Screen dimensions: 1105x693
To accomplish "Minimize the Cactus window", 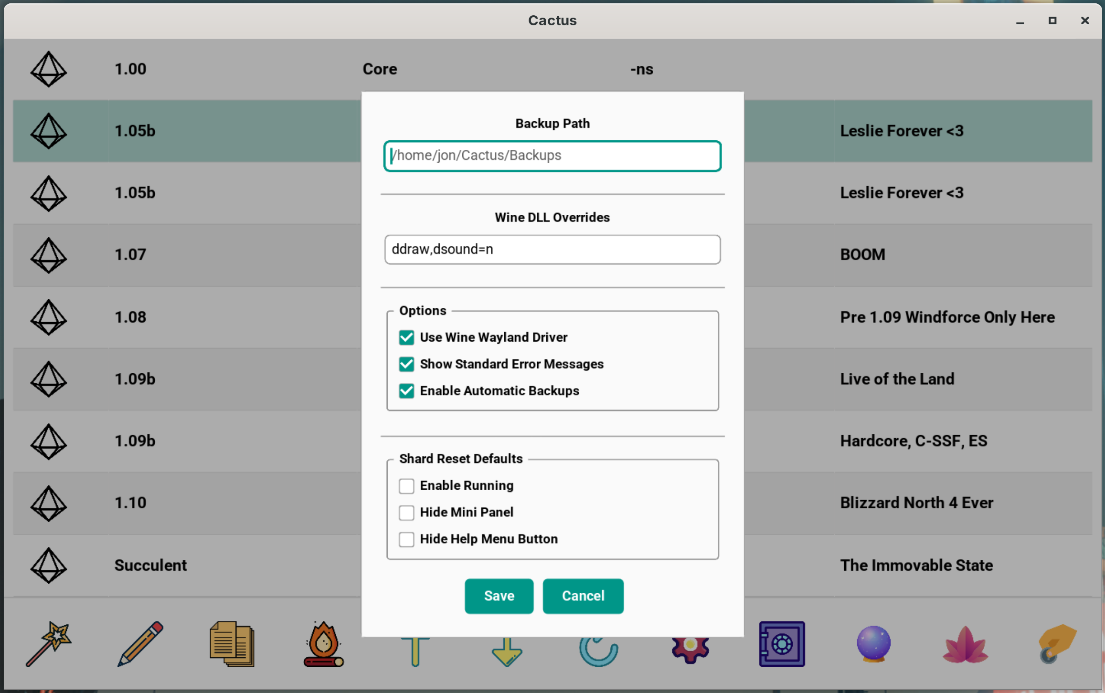I will pos(1020,21).
